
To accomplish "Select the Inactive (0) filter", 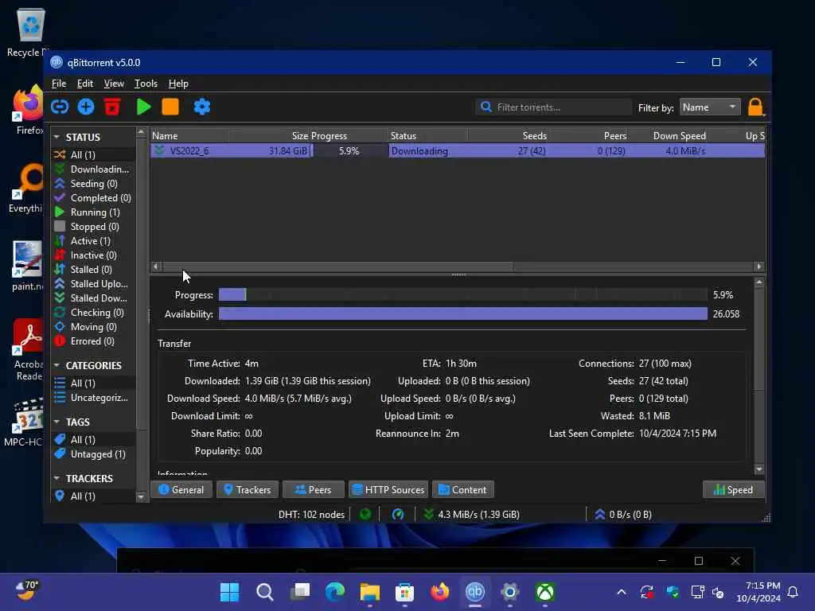I will point(94,255).
